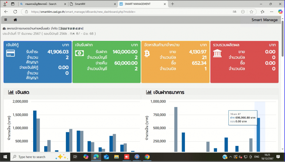Click the เงินให้กู้ card heading
This screenshot has width=285, height=162.
[x=12, y=45]
